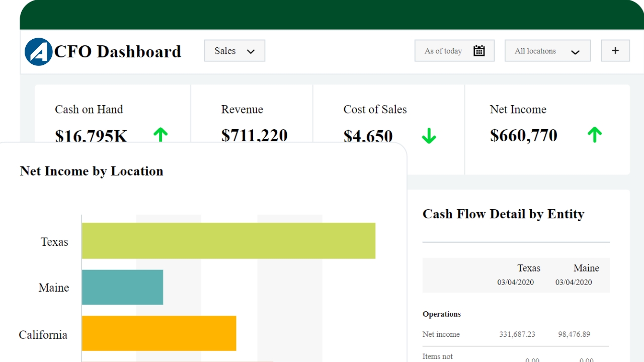The image size is (644, 362).
Task: Click the Maine axis label in chart
Action: (54, 288)
